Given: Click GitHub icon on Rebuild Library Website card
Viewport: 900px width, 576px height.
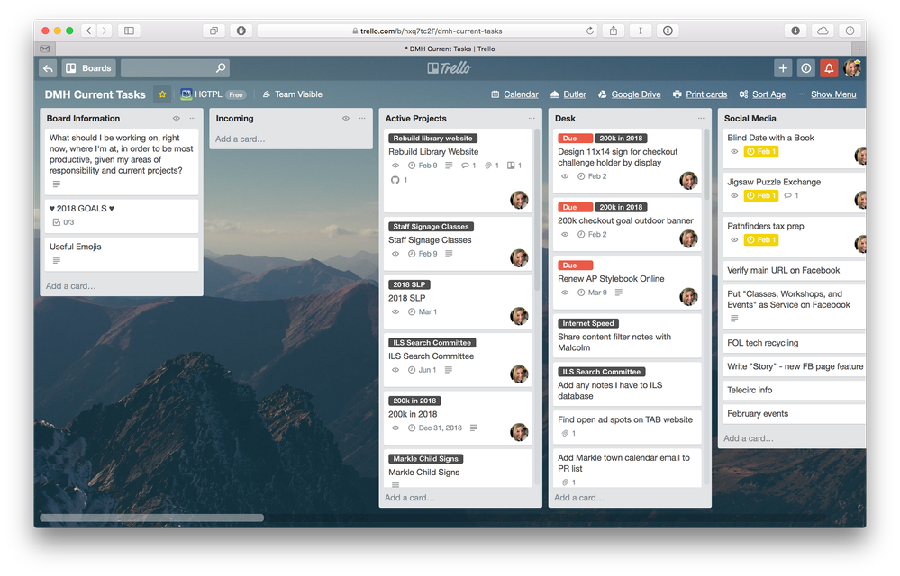Looking at the screenshot, I should click(395, 180).
